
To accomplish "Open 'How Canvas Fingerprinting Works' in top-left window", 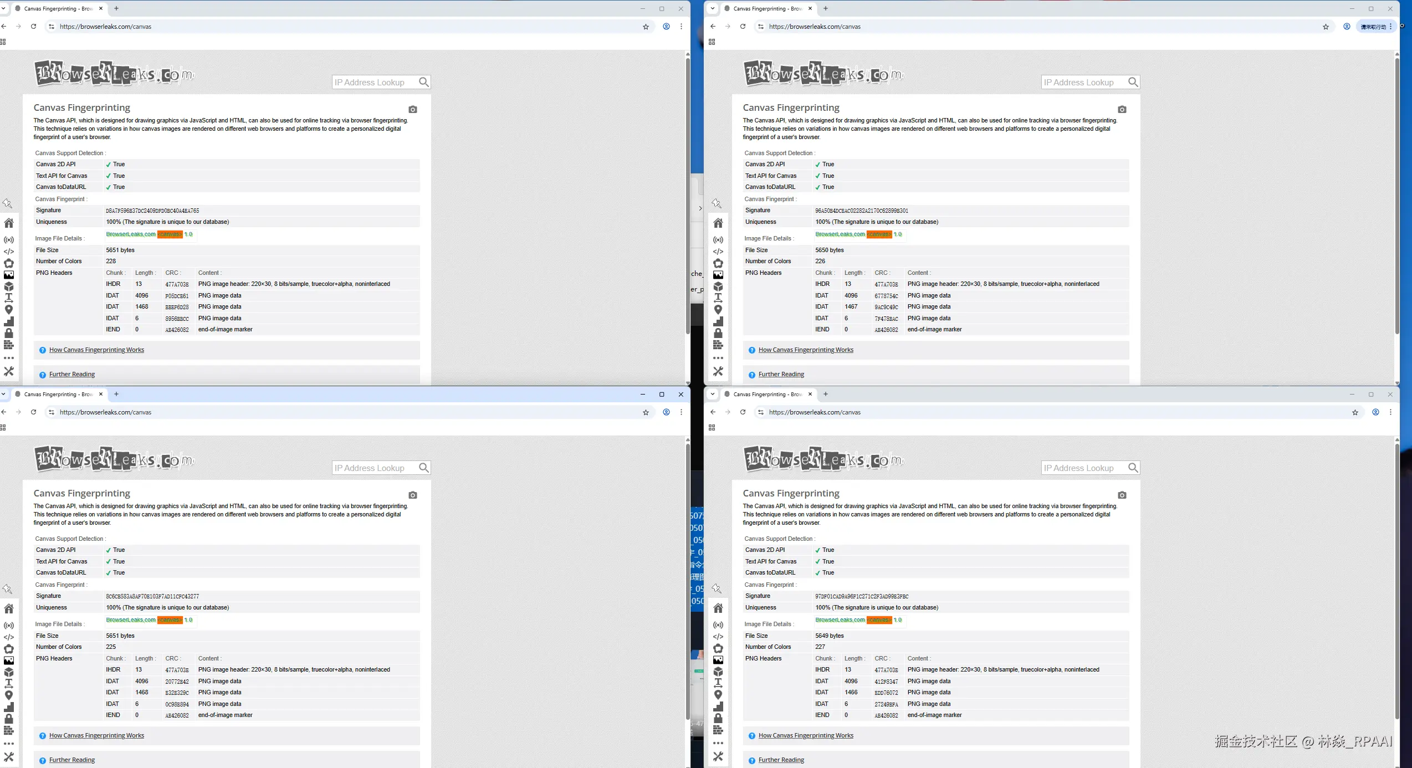I will click(96, 350).
